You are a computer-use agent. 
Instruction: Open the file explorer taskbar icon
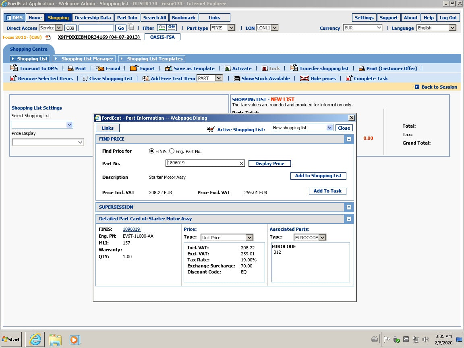55,340
